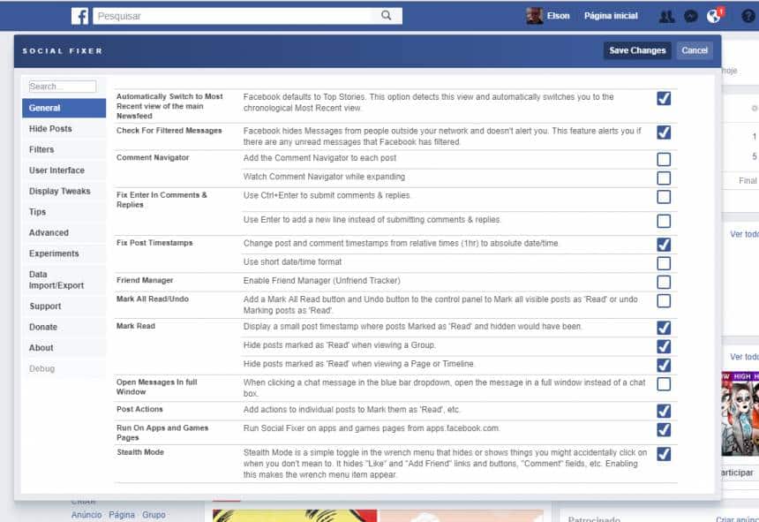Open the Experiments tab

pyautogui.click(x=64, y=253)
